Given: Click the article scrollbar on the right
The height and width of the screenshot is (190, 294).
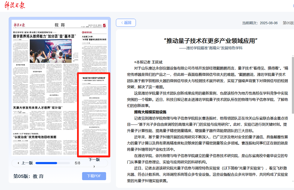Looking at the screenshot, I should [293, 85].
